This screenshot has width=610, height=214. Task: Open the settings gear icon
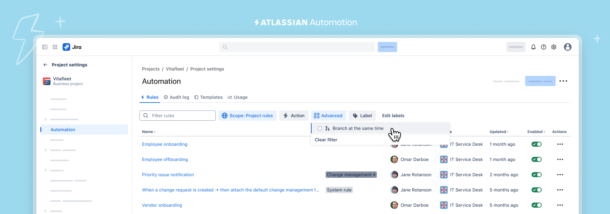(554, 47)
